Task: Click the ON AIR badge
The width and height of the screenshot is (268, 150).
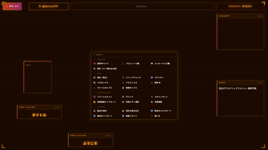Action: [12, 6]
